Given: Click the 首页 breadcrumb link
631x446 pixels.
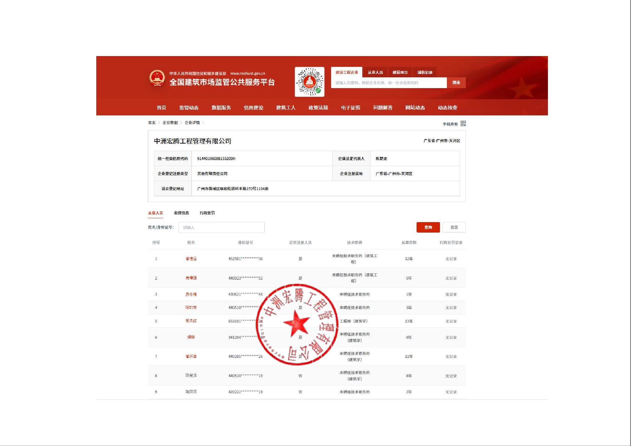Looking at the screenshot, I should [152, 123].
